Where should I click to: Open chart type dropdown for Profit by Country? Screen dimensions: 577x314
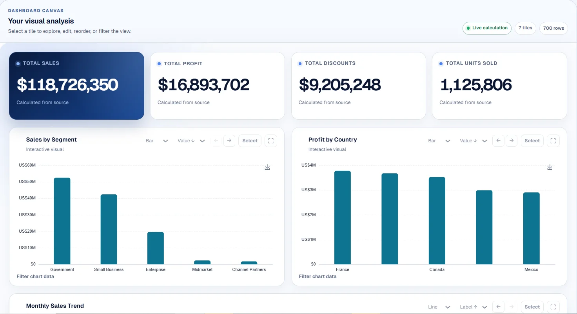(439, 141)
